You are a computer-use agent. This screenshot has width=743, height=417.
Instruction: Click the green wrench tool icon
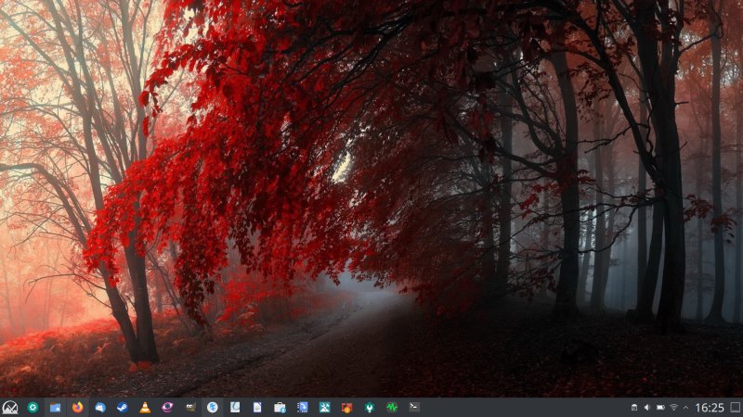click(370, 407)
